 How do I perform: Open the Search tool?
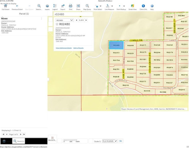tap(39, 7)
